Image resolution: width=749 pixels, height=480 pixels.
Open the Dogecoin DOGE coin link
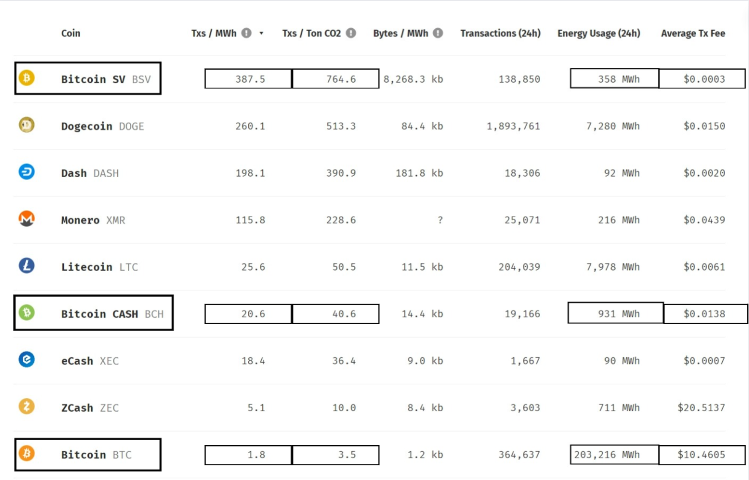[x=102, y=126]
